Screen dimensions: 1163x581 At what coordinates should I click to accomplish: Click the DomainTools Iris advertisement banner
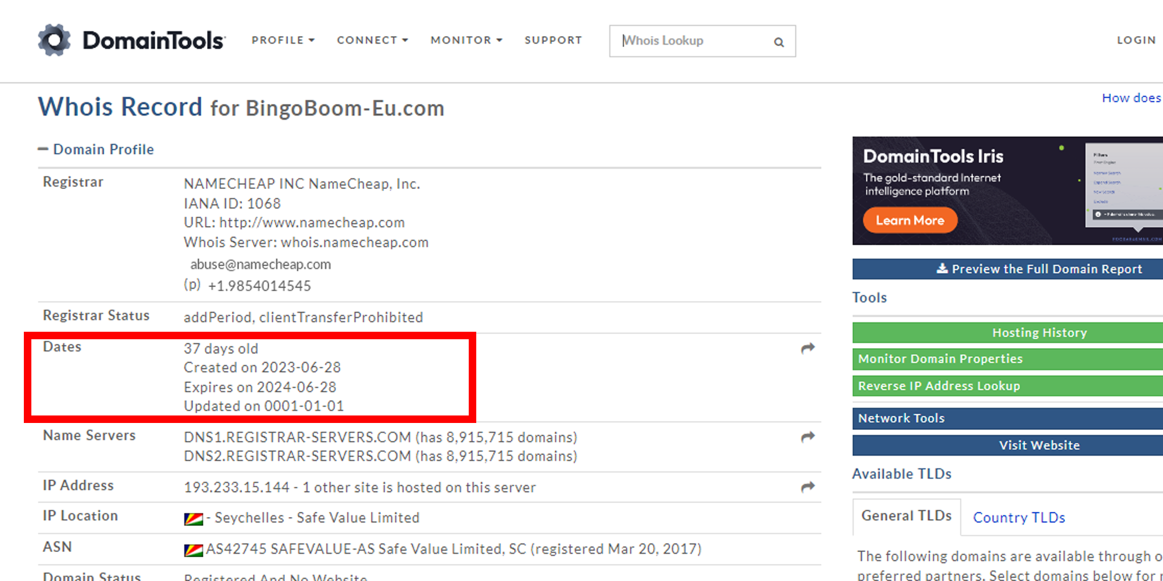(x=1008, y=191)
